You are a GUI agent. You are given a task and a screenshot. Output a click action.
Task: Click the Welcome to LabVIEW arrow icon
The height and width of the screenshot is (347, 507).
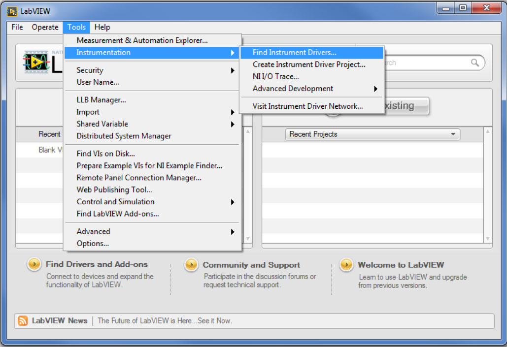pos(346,265)
